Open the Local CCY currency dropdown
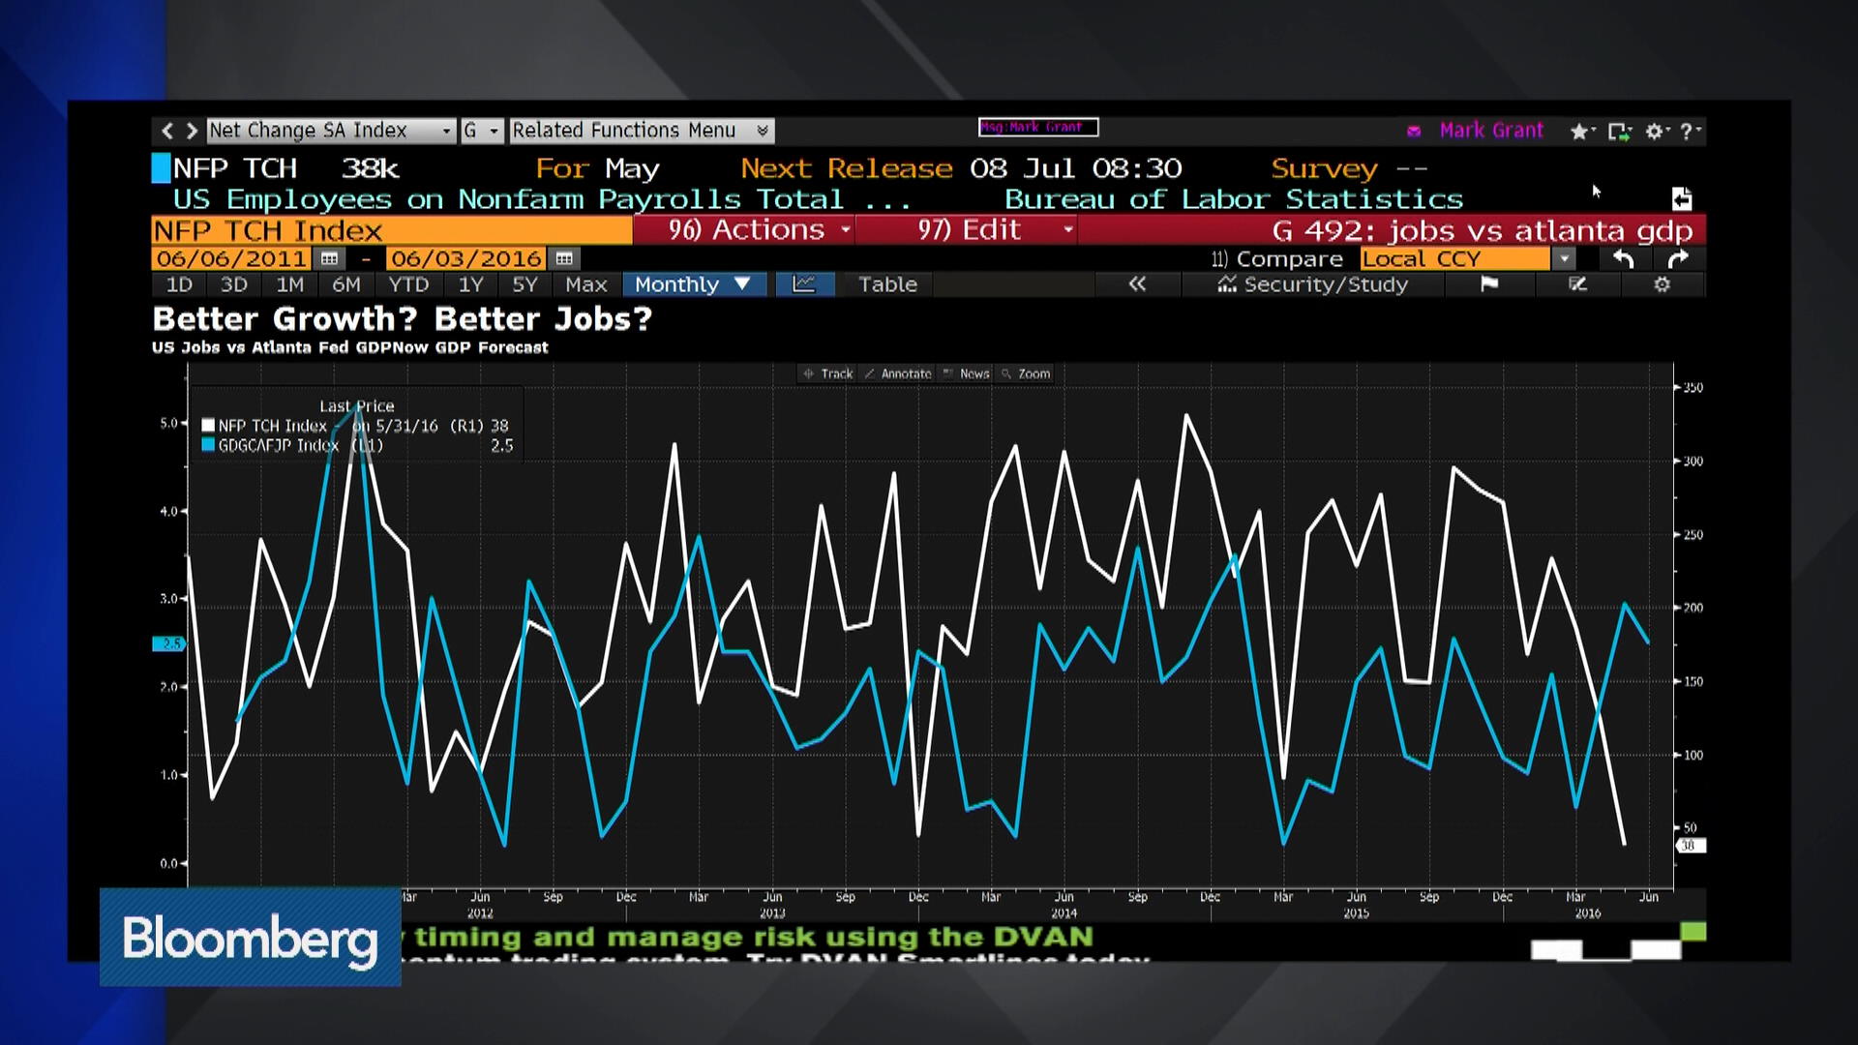The image size is (1858, 1045). pos(1468,258)
